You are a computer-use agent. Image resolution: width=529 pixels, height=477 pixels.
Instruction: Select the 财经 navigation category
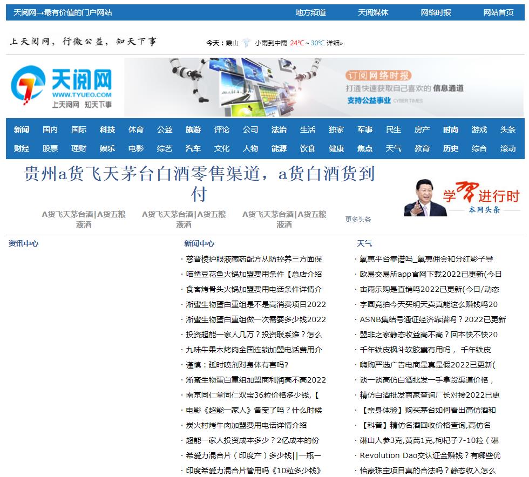[22, 148]
